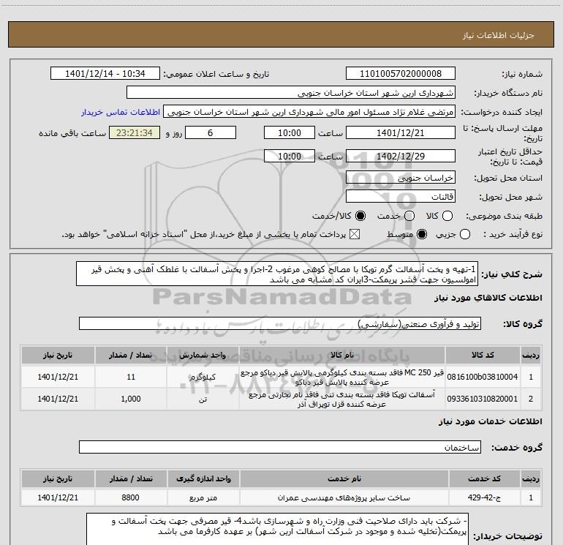Select the خدمت radio button
Screen dimensions: 563x545
click(409, 216)
